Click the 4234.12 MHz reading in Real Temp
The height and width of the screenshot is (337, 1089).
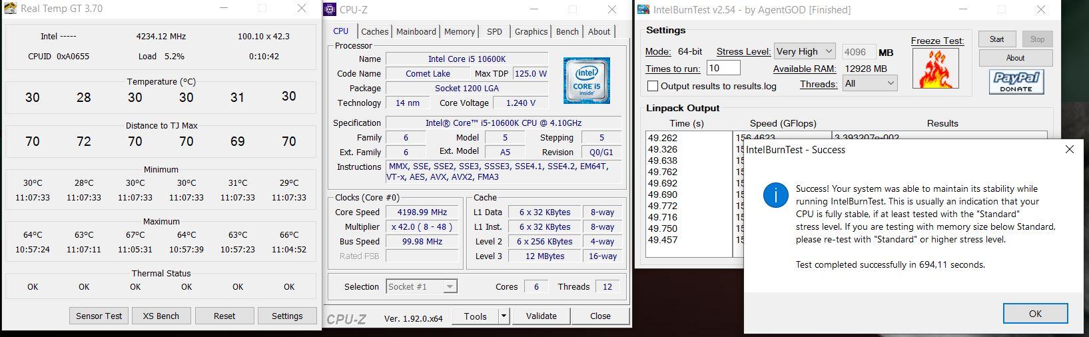(x=161, y=37)
